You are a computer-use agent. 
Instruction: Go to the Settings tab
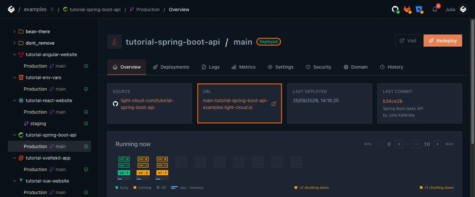click(x=281, y=67)
